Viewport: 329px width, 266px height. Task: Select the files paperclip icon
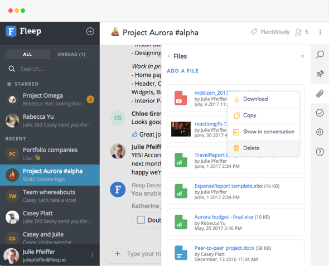coord(320,94)
